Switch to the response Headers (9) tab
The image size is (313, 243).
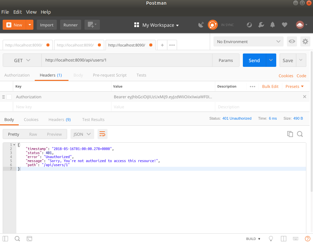click(59, 119)
